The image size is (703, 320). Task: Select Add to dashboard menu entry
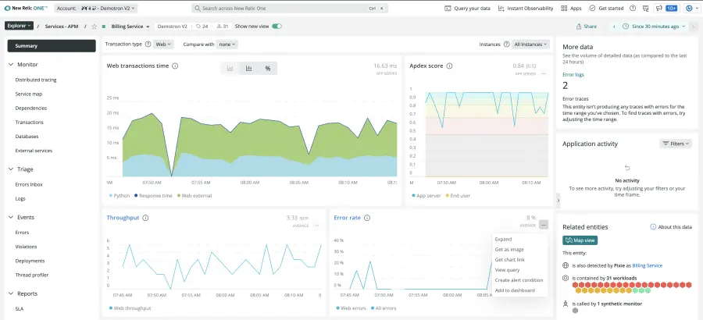click(x=515, y=290)
